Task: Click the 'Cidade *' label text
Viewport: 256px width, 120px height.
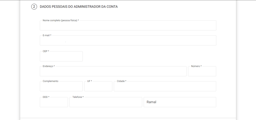Action: (x=121, y=81)
